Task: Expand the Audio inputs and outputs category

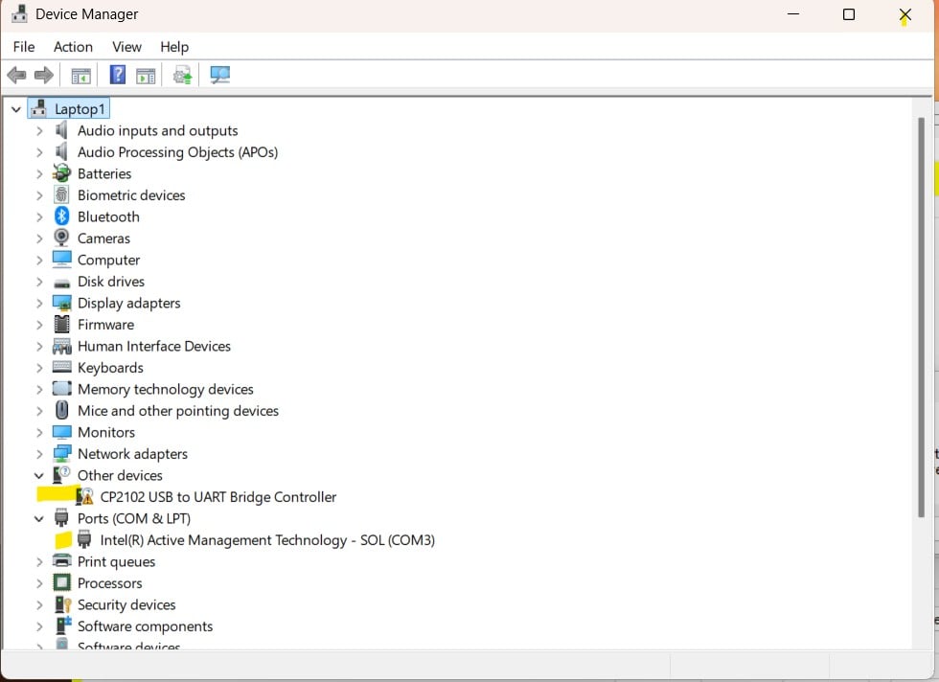Action: [x=39, y=130]
